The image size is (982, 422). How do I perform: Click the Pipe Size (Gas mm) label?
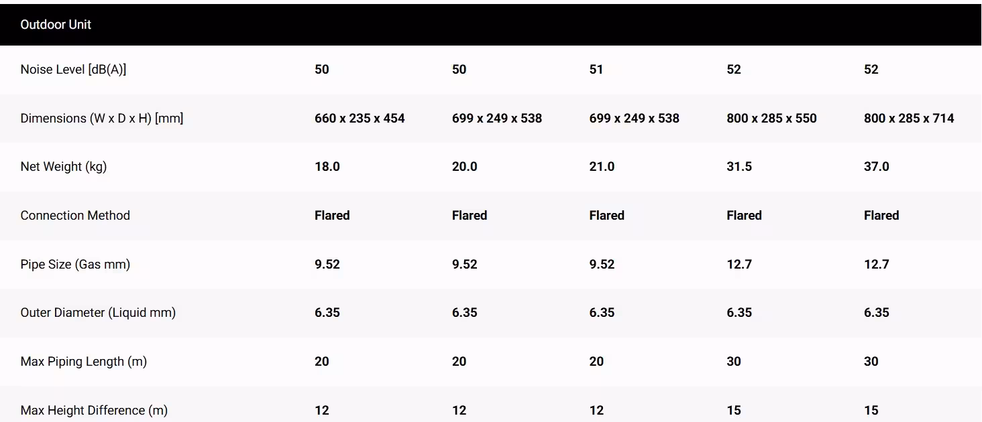click(x=75, y=265)
